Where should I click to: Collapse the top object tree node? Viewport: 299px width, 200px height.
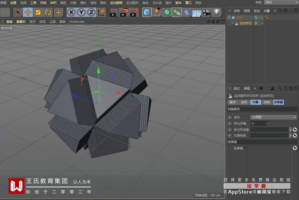pos(229,17)
